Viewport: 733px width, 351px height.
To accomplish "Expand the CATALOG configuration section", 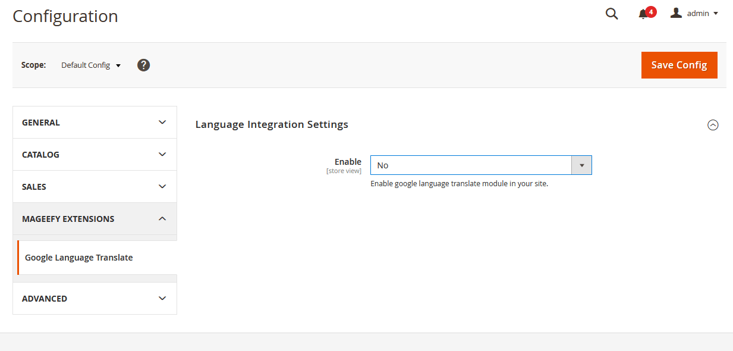I will [x=95, y=155].
